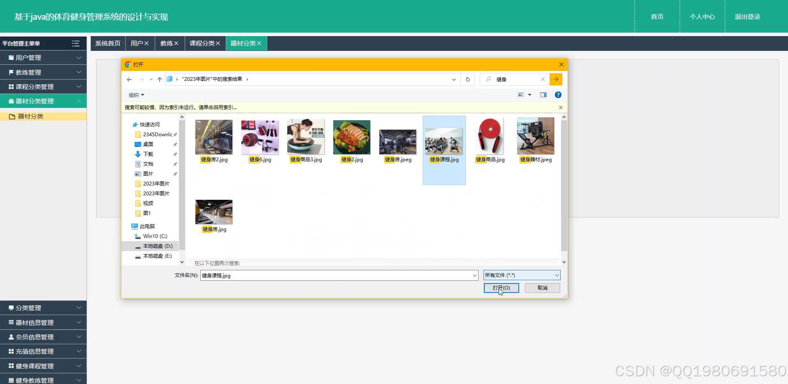
Task: Open the filename history dropdown
Action: click(475, 276)
